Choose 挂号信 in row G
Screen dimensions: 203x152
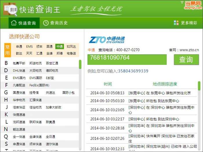34,93
